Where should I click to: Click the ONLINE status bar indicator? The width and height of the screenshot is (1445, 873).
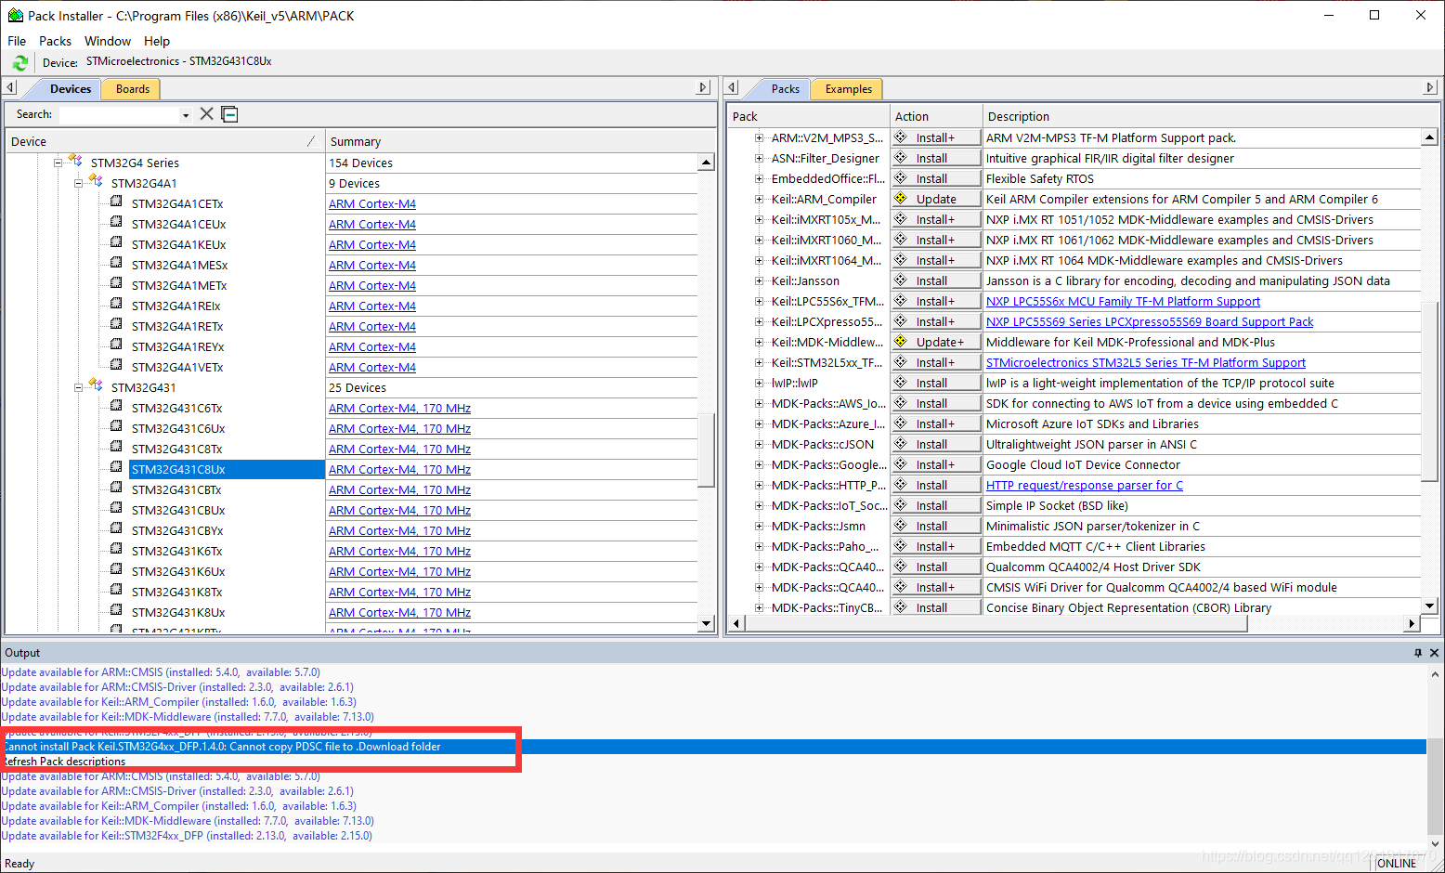click(1397, 863)
